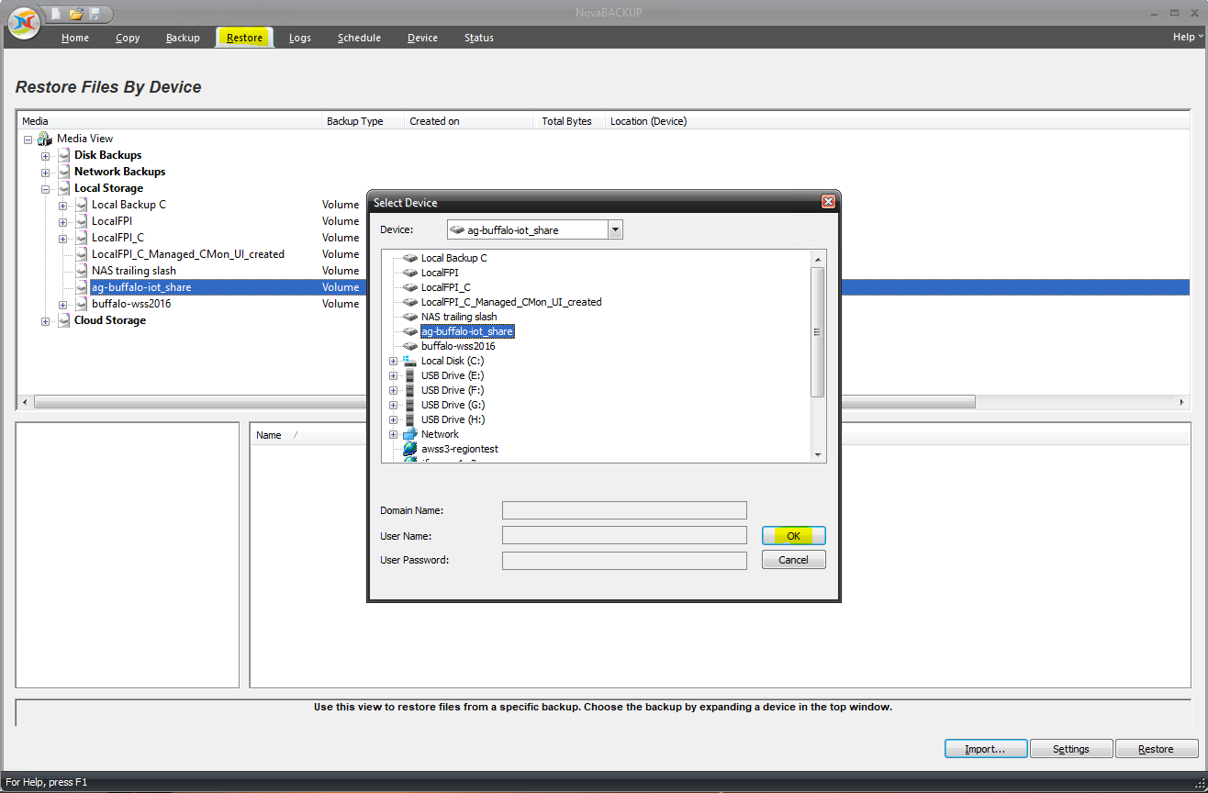View the Status tab
The width and height of the screenshot is (1208, 793).
[479, 38]
